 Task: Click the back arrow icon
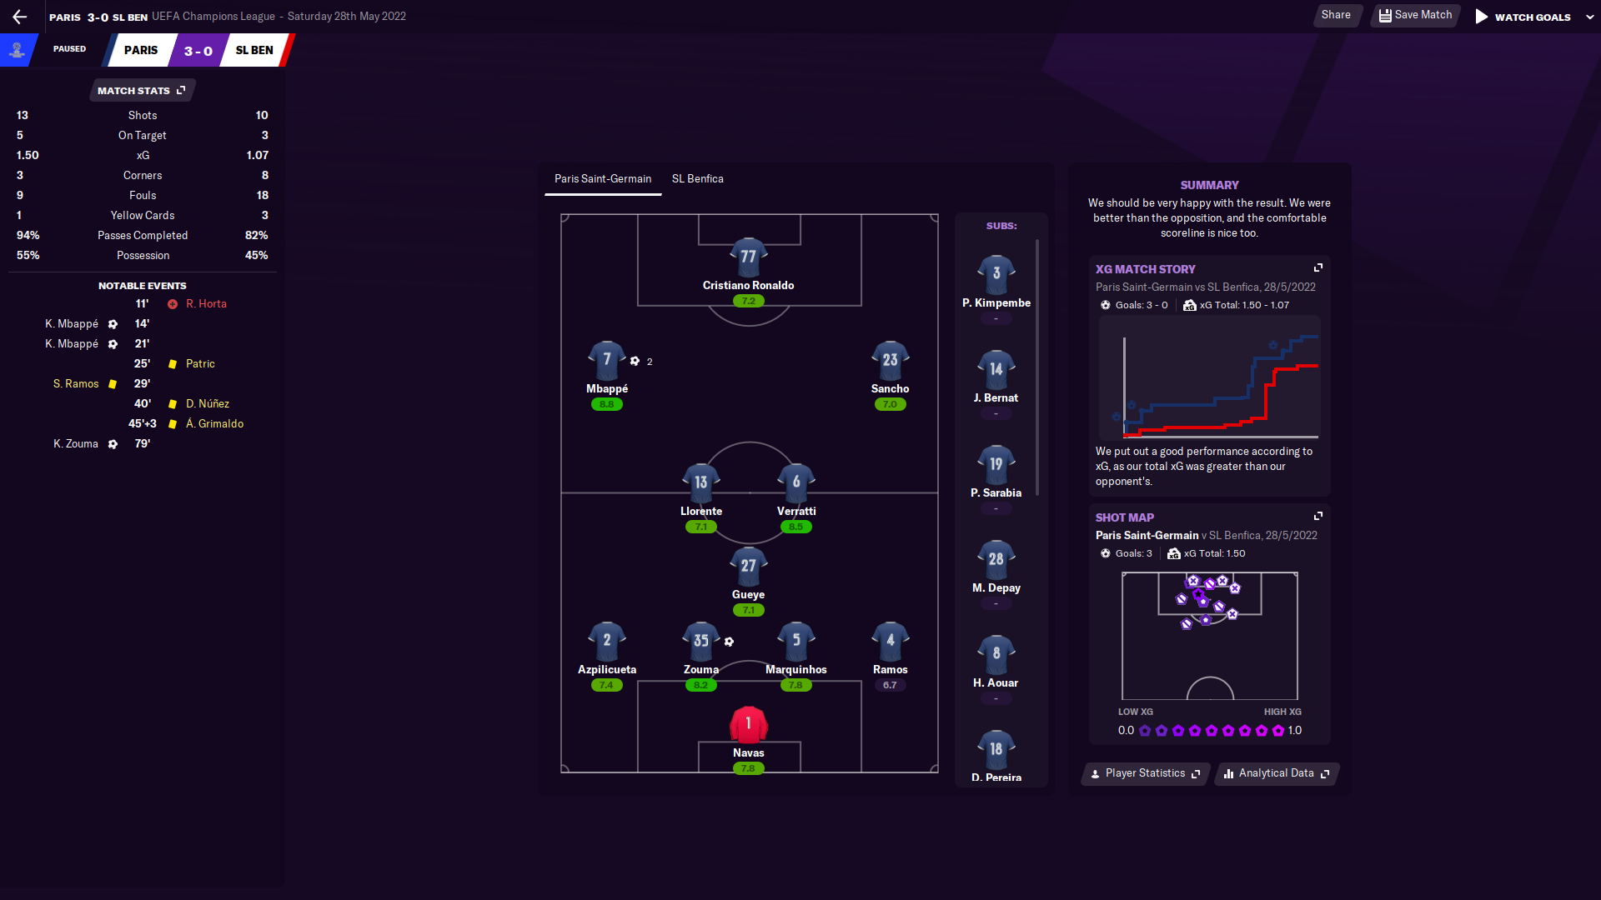click(20, 17)
